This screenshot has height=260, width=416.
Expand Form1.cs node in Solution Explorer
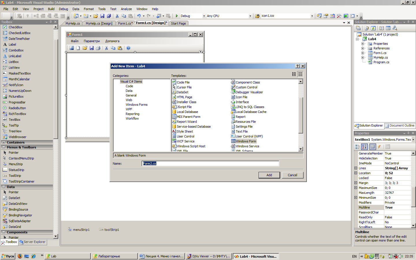point(363,53)
